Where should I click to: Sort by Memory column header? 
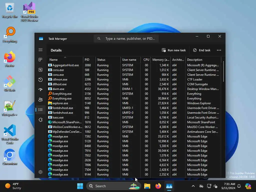161,59
